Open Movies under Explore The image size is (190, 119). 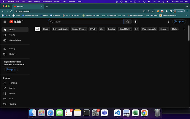pyautogui.click(x=15, y=93)
